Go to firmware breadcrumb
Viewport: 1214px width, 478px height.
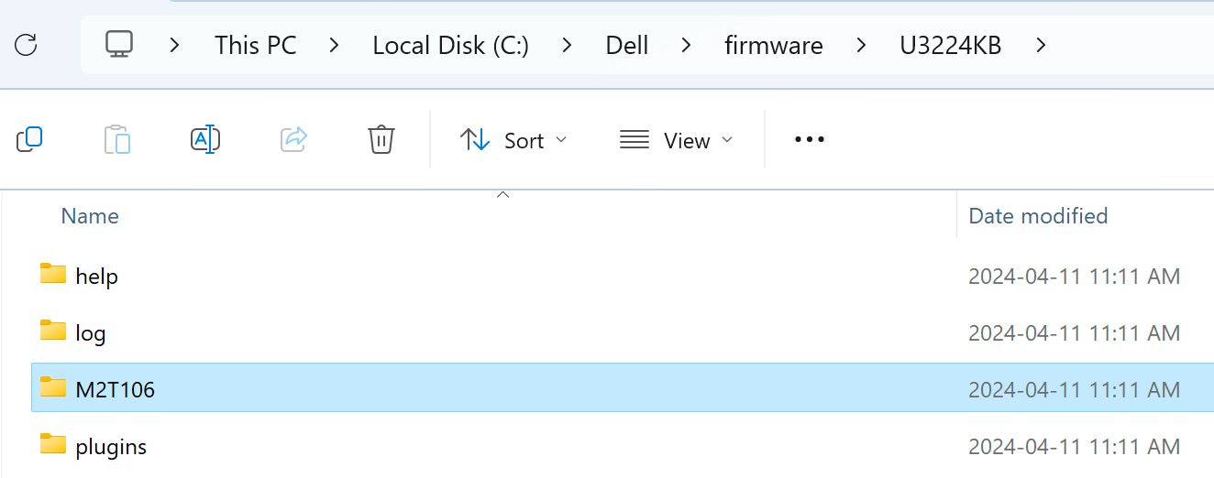(774, 45)
